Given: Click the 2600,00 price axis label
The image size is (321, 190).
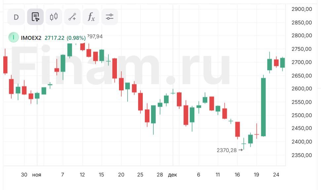Looking at the screenshot, I should pos(301,89).
